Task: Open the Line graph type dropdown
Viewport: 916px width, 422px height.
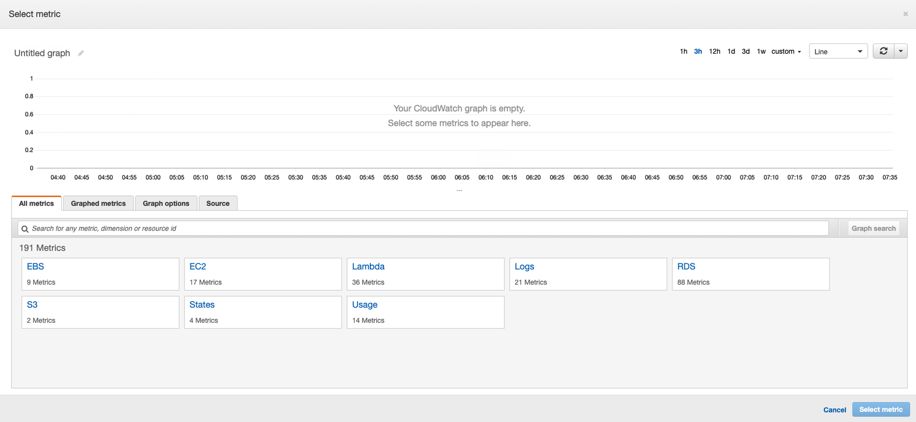Action: pyautogui.click(x=838, y=52)
